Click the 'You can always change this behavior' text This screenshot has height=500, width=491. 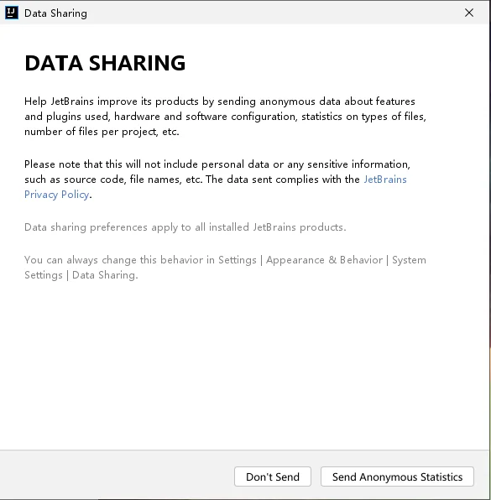click(x=225, y=268)
